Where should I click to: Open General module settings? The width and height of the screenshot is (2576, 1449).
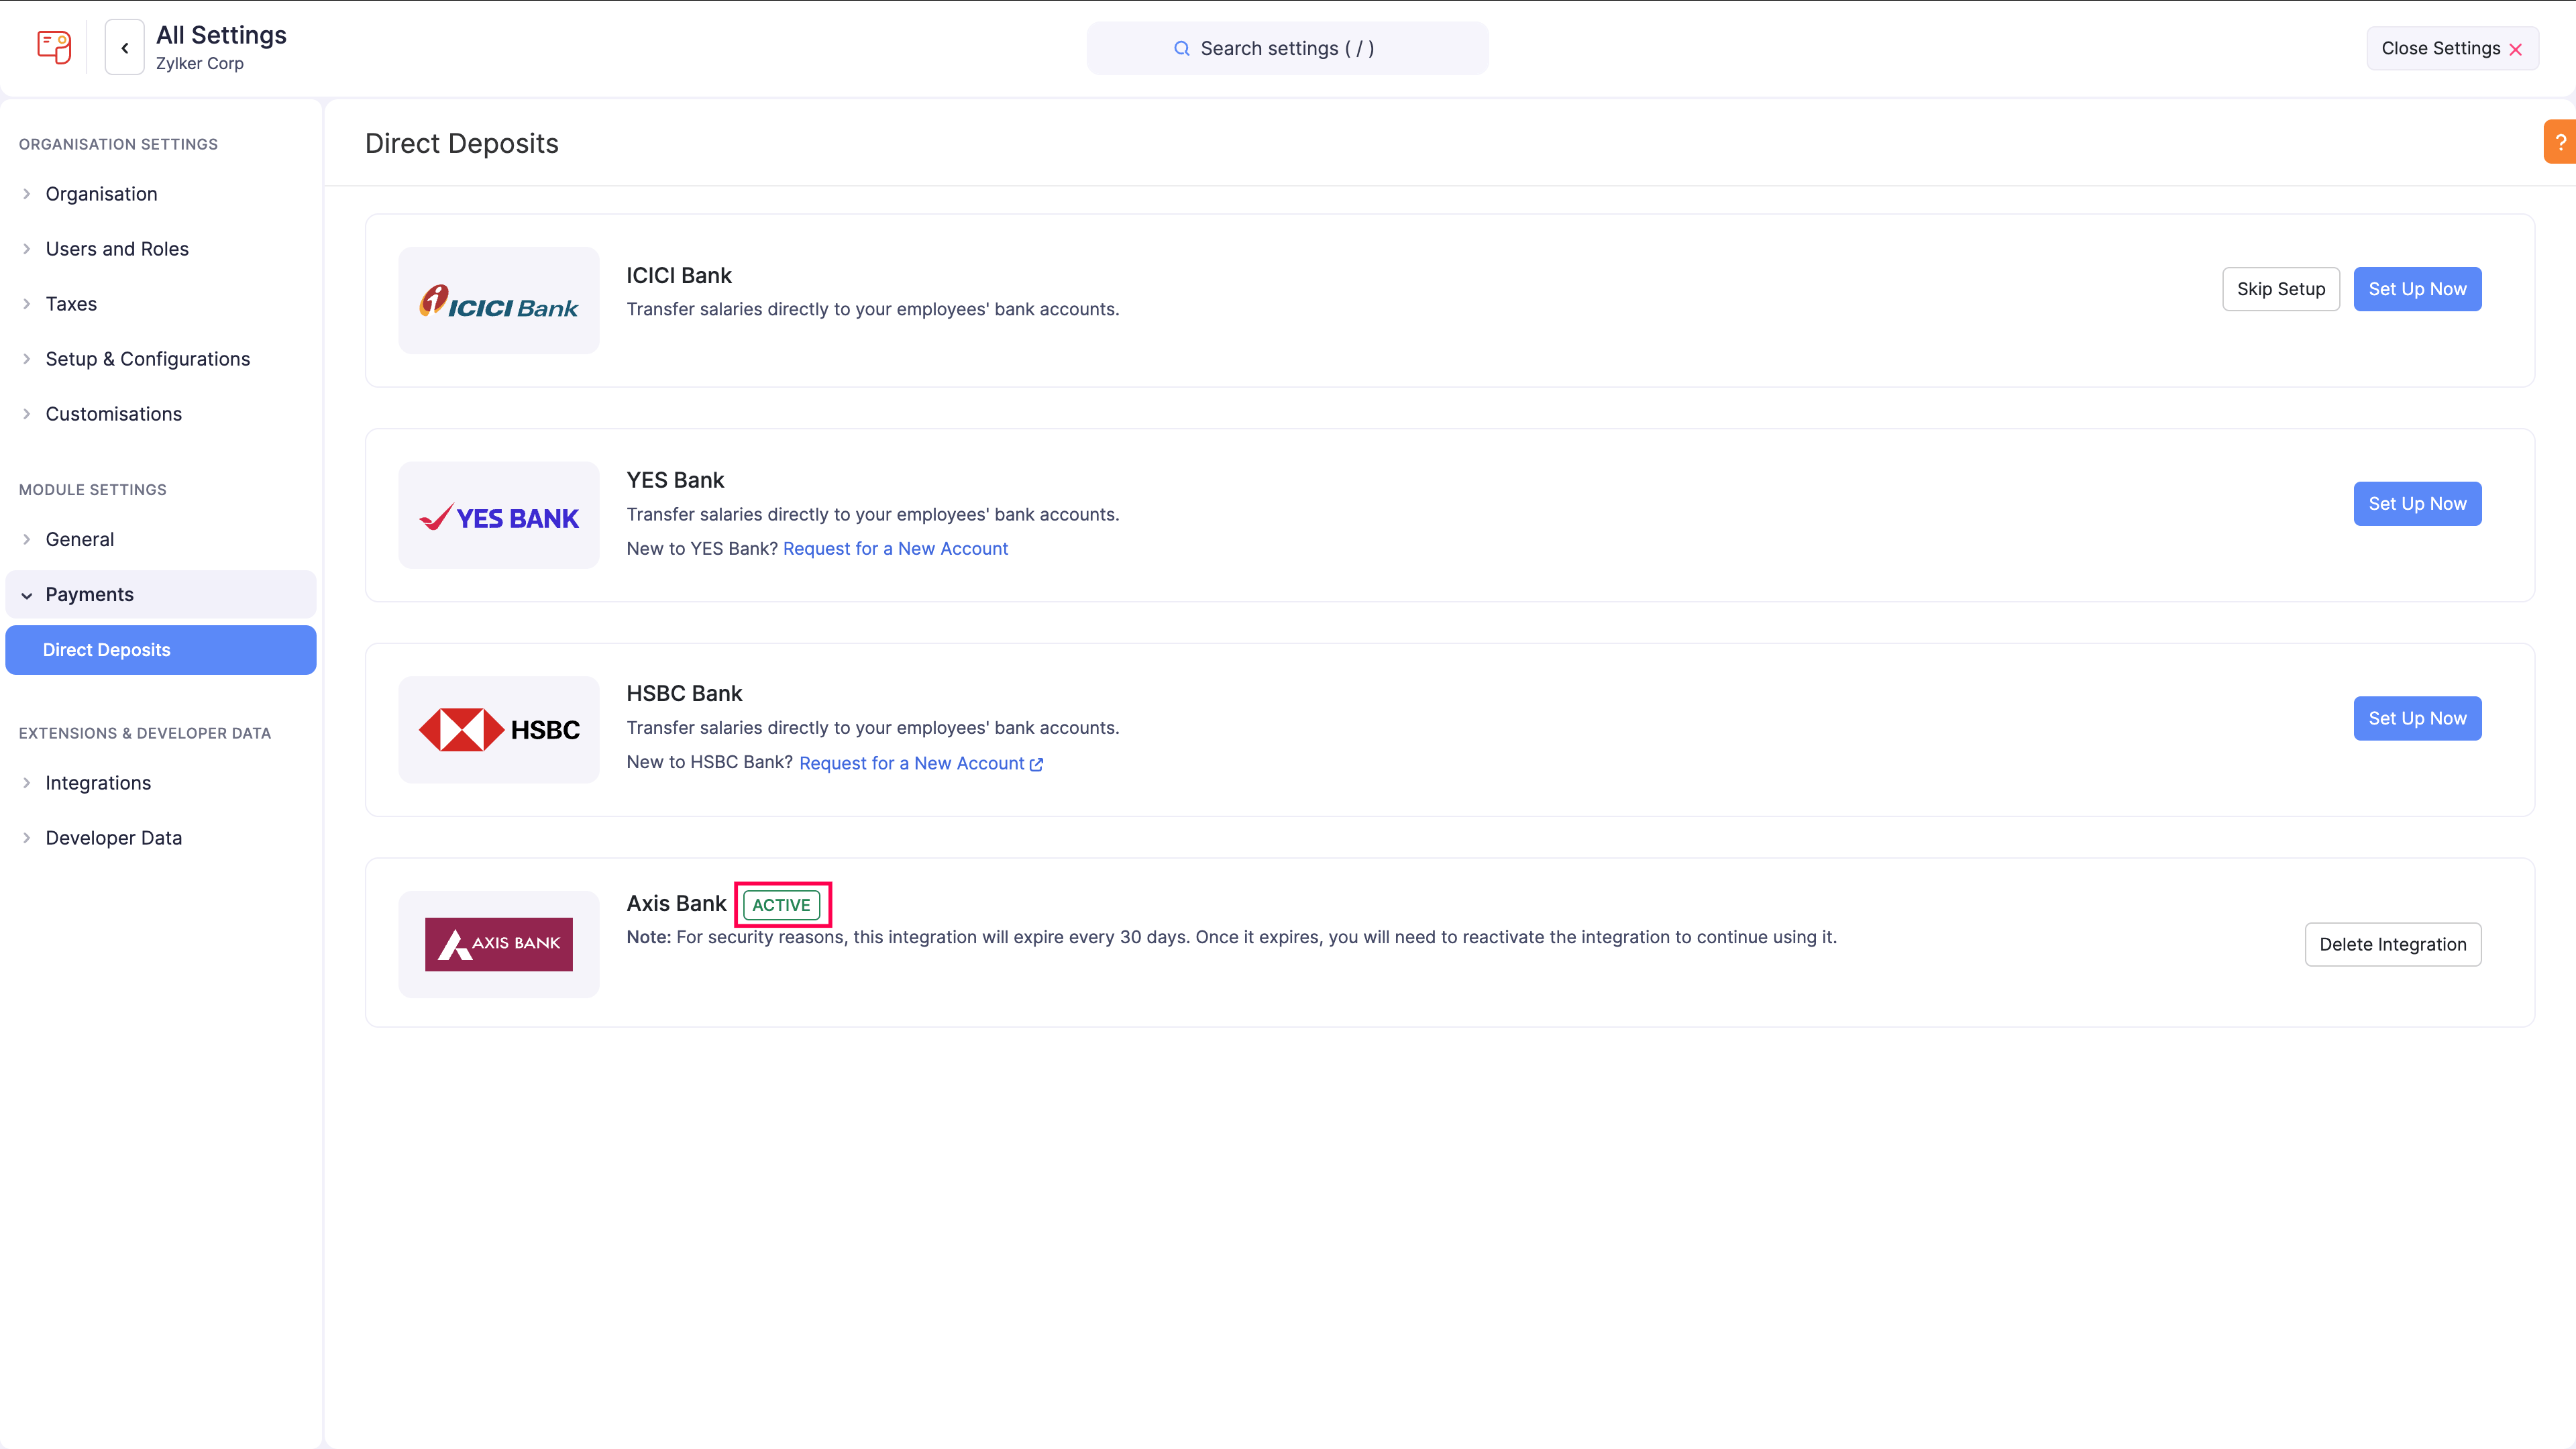(80, 539)
